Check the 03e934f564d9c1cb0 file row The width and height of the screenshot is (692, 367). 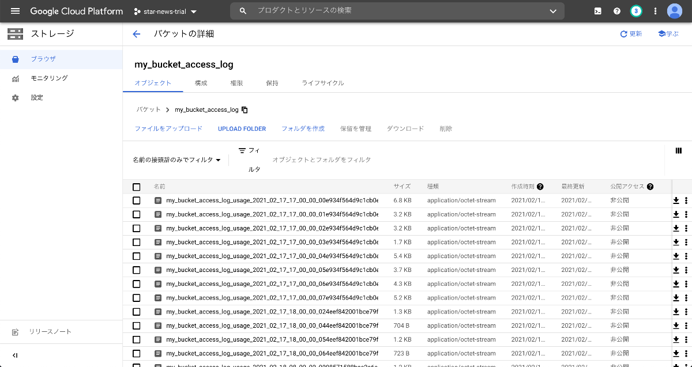click(137, 242)
